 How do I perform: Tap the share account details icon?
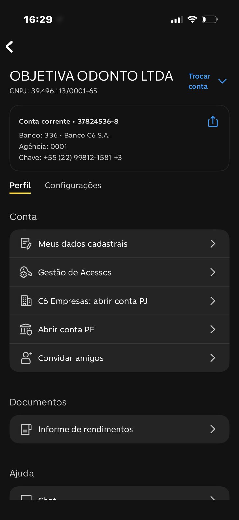click(x=213, y=122)
